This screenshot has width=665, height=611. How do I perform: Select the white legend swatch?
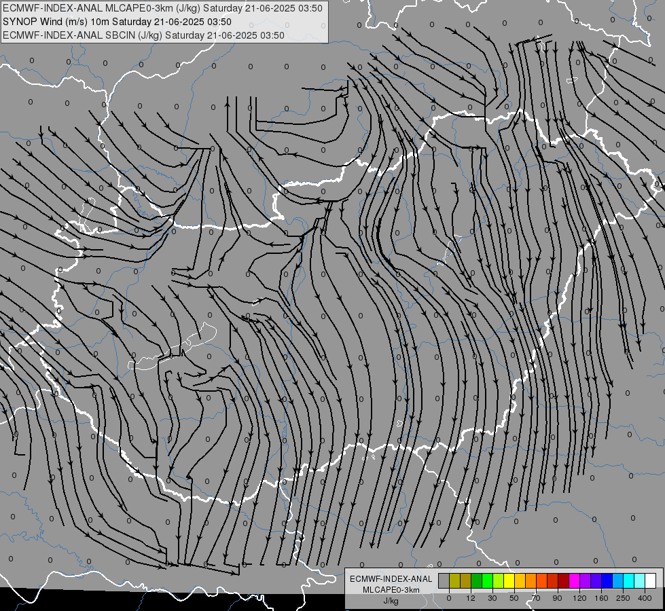coord(651,581)
